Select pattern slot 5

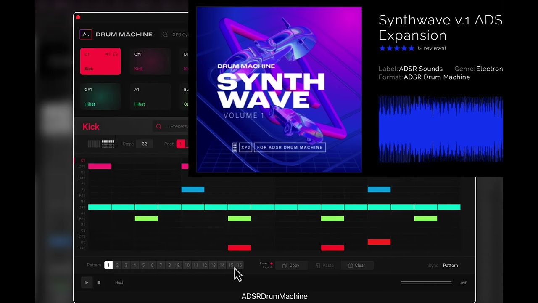pos(143,265)
